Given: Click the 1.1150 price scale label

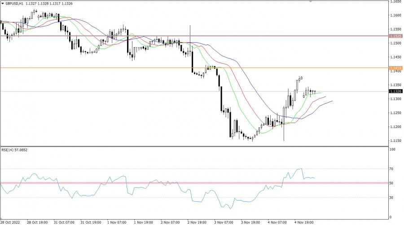Looking at the screenshot, I should click(395, 140).
